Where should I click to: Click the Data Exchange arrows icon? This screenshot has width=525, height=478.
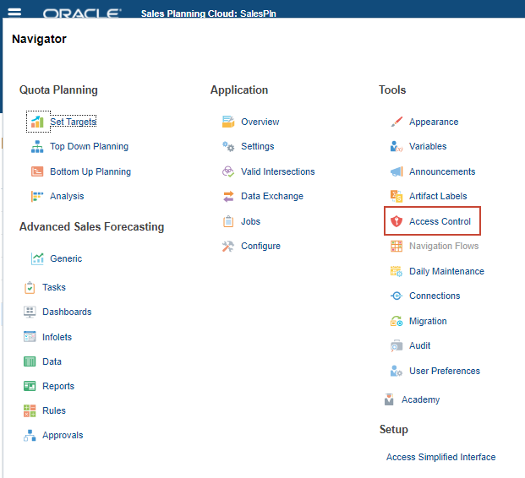[x=227, y=197]
